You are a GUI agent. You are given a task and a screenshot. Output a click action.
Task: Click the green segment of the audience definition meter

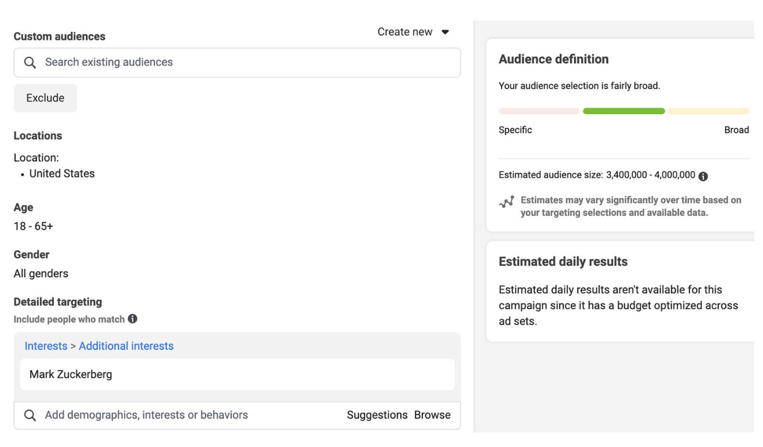click(623, 111)
